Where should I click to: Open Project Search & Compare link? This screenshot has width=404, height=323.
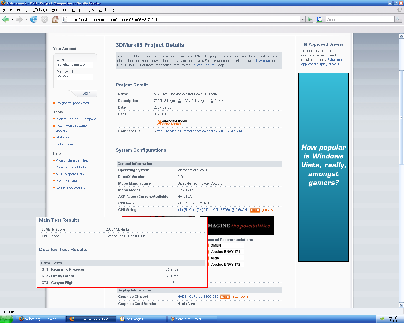tap(76, 119)
